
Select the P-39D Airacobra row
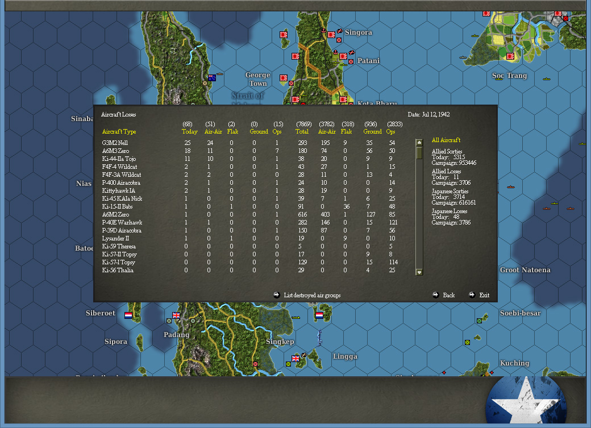click(249, 230)
